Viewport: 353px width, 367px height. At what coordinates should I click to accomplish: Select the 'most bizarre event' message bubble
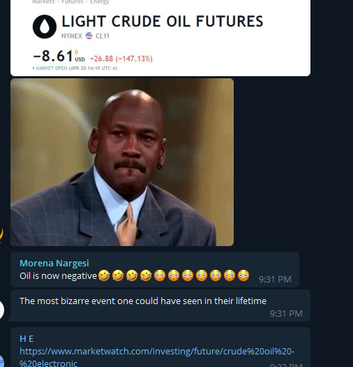160,305
